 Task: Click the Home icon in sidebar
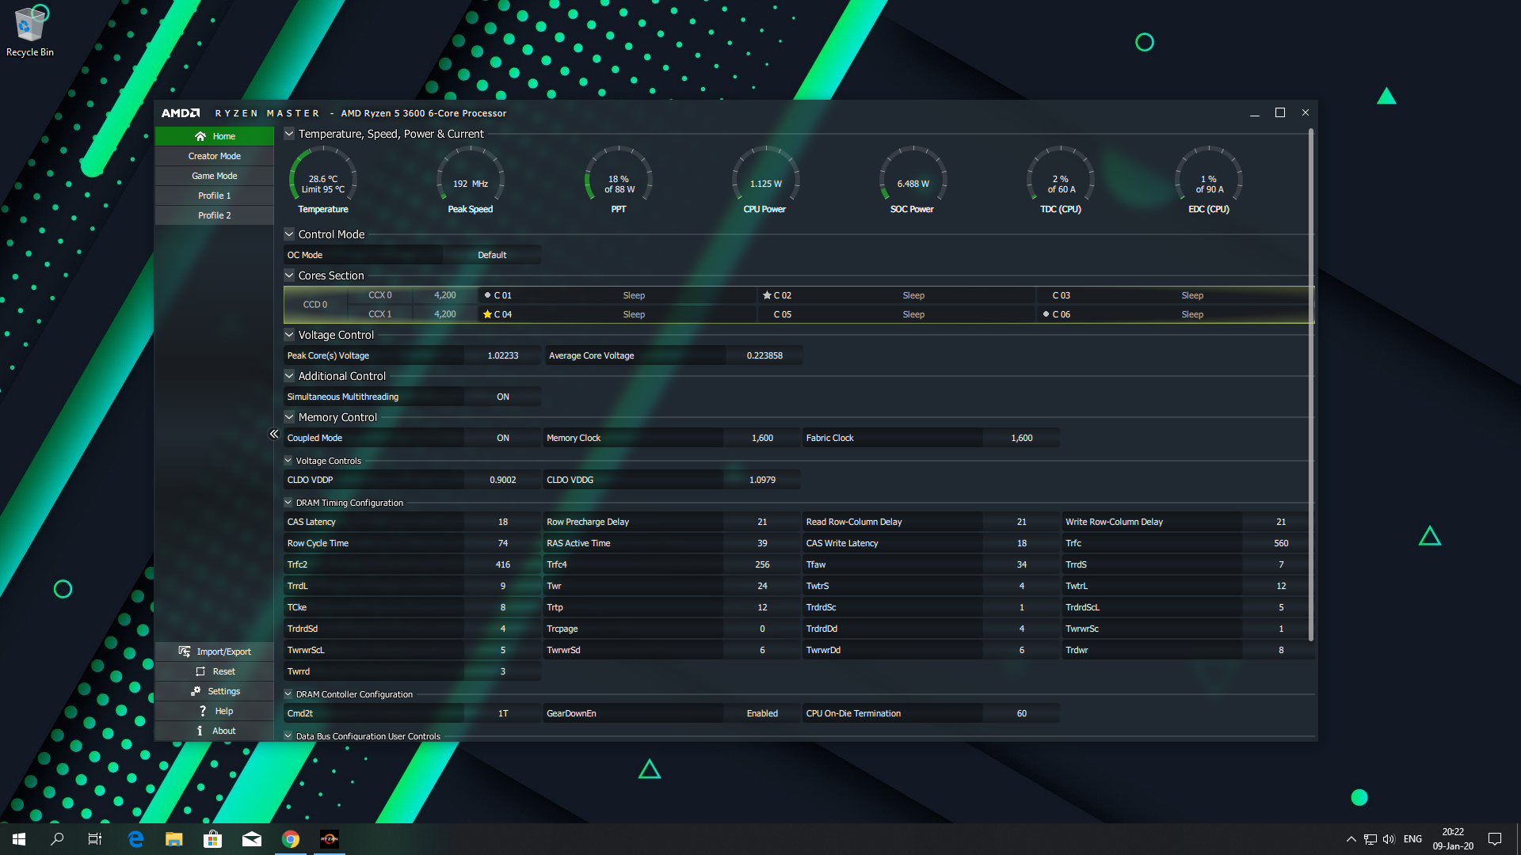200,136
